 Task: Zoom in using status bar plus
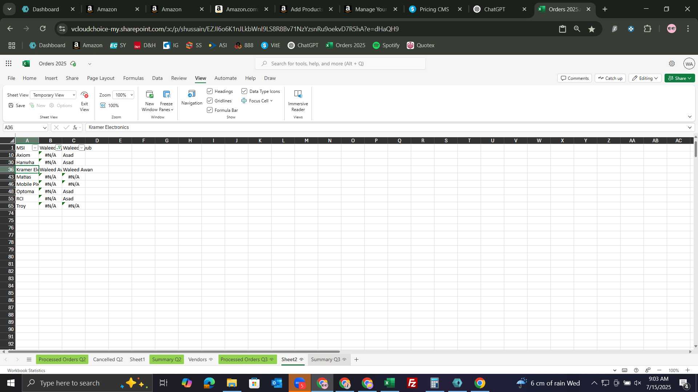coord(687,370)
